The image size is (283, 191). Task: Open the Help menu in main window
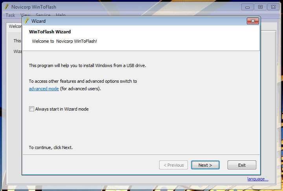point(61,15)
